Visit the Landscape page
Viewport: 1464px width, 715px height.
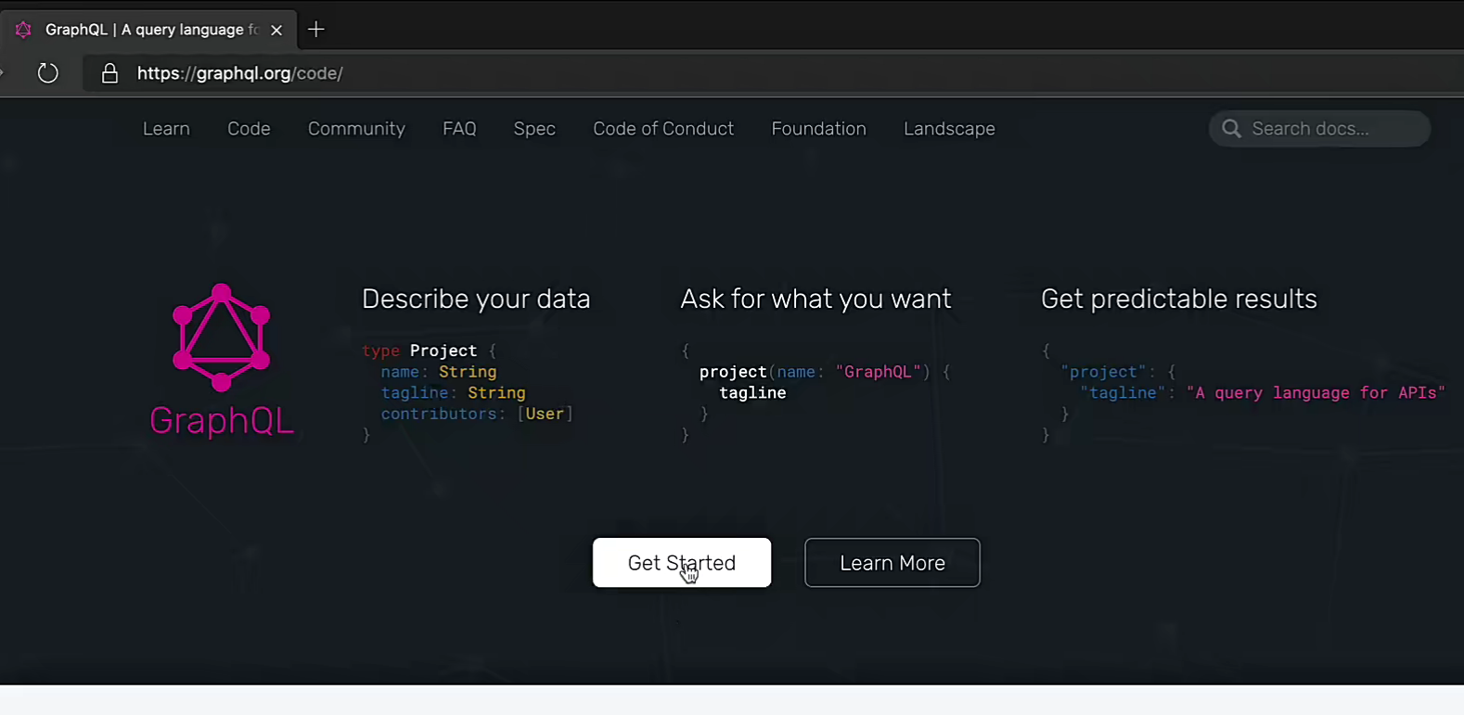[x=949, y=129]
